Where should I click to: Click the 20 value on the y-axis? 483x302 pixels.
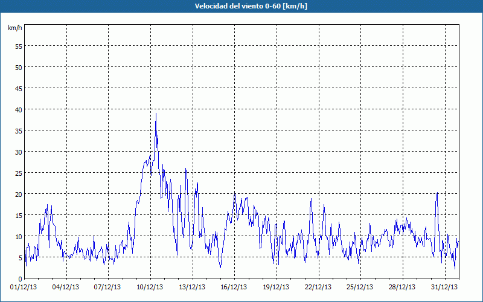click(19, 194)
